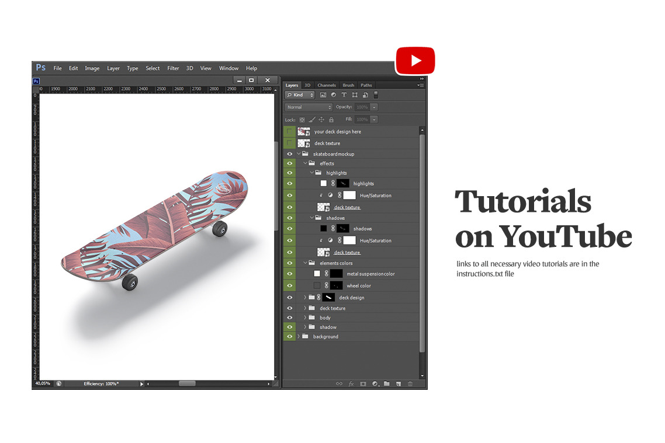Image resolution: width=665 pixels, height=443 pixels.
Task: Show the 'your deck design here' layer
Action: pyautogui.click(x=289, y=132)
